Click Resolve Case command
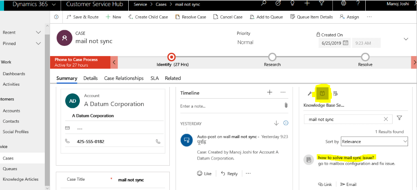The width and height of the screenshot is (417, 190). tap(191, 17)
